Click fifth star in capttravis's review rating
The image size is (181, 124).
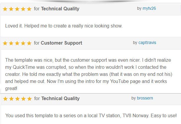[x=29, y=43]
